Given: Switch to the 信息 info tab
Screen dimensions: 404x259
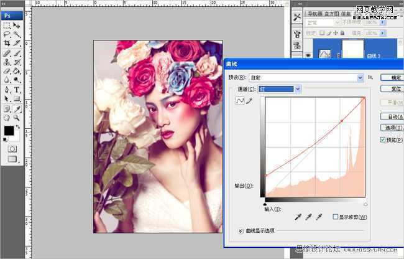Looking at the screenshot, I should (346, 14).
